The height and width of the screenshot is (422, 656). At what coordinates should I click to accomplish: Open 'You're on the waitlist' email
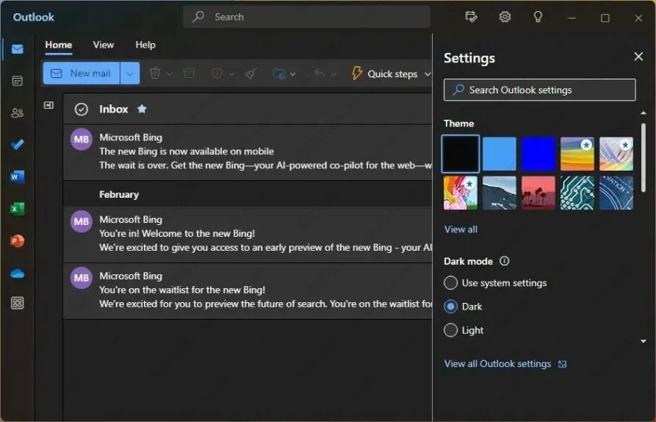248,291
